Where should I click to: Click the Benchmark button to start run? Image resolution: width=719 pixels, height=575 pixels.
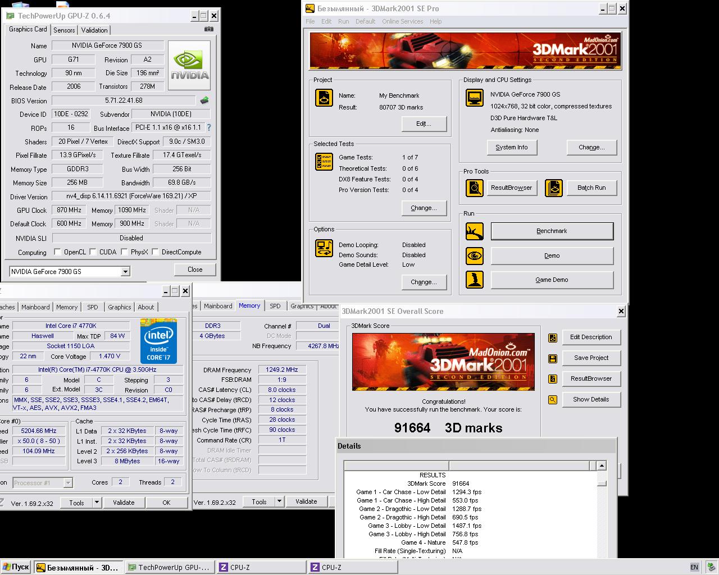(x=552, y=231)
